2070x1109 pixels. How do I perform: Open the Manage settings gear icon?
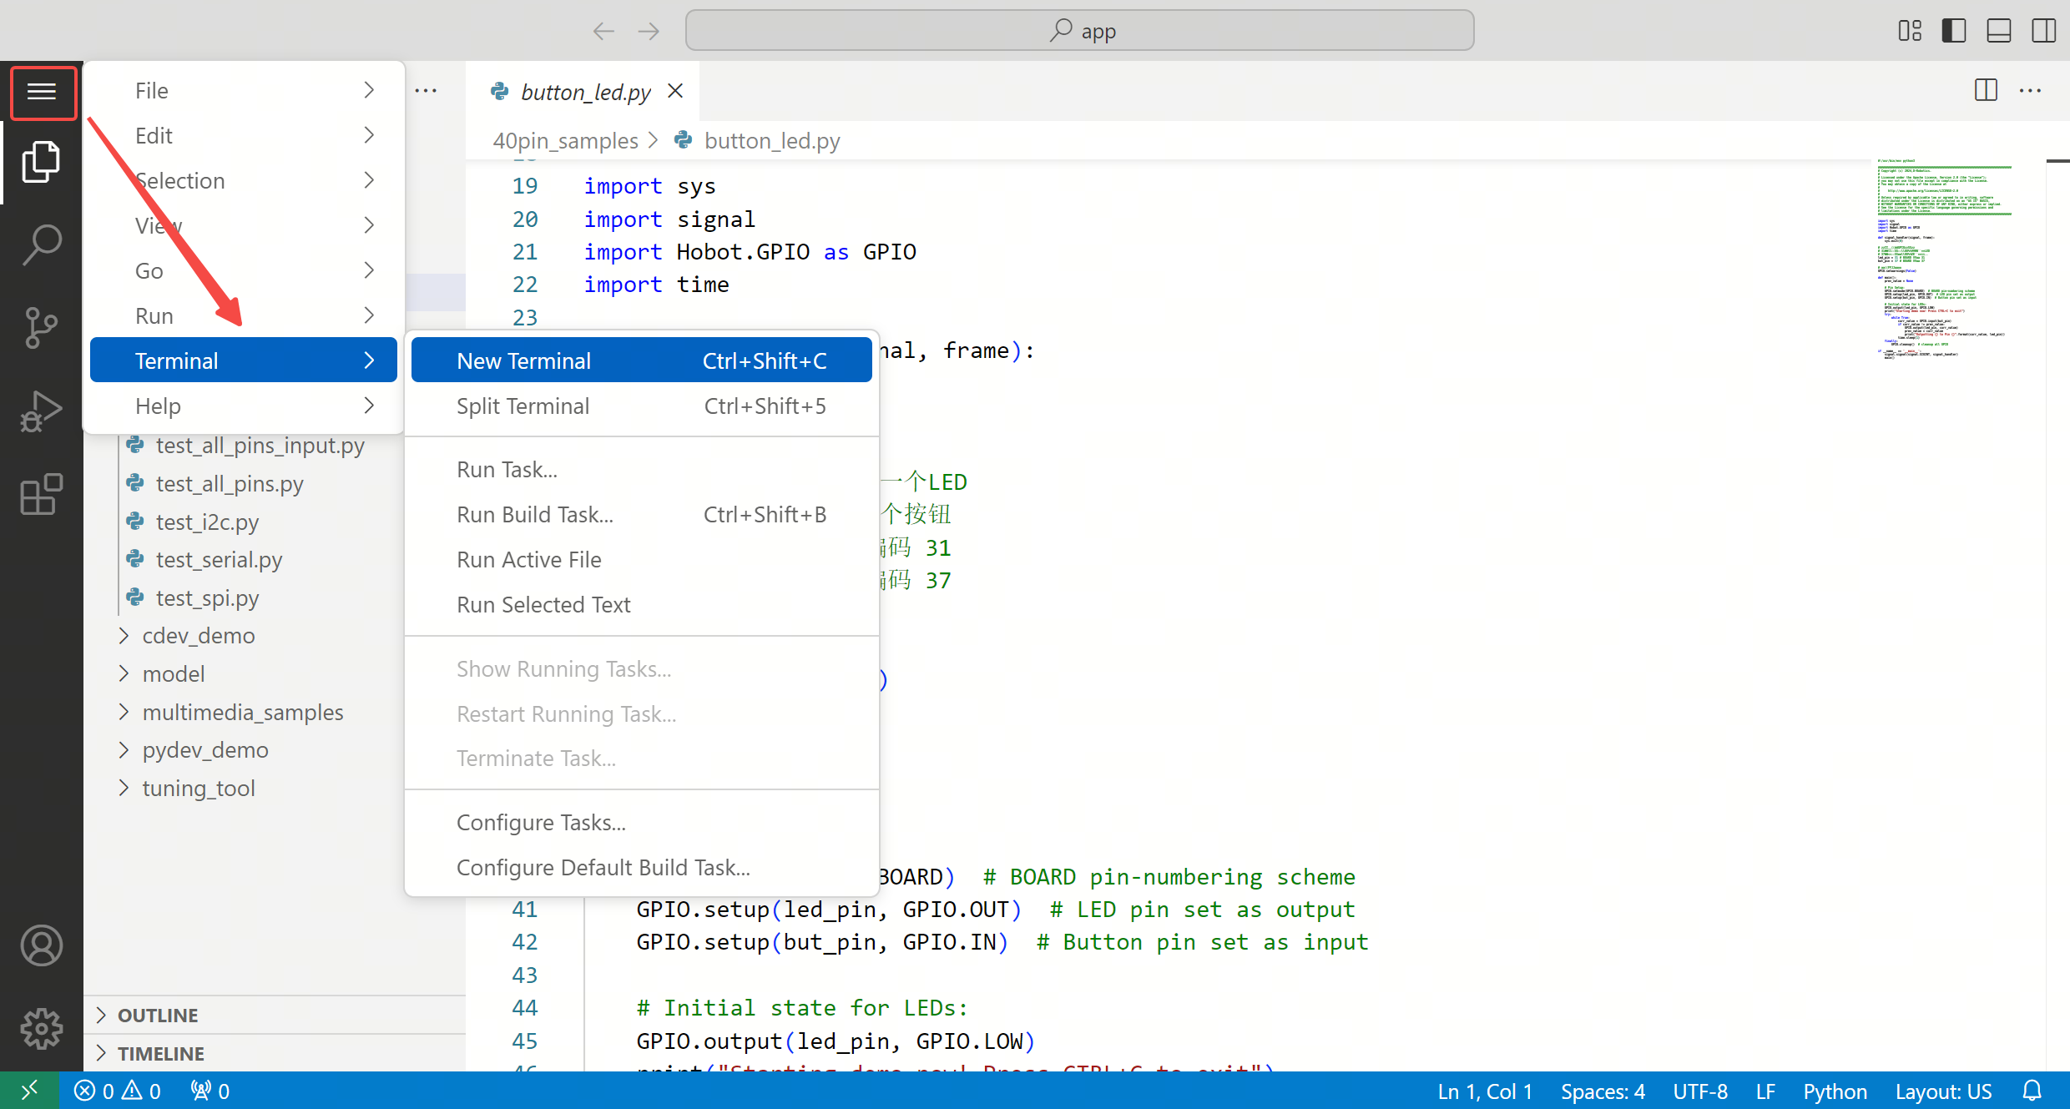point(41,1028)
